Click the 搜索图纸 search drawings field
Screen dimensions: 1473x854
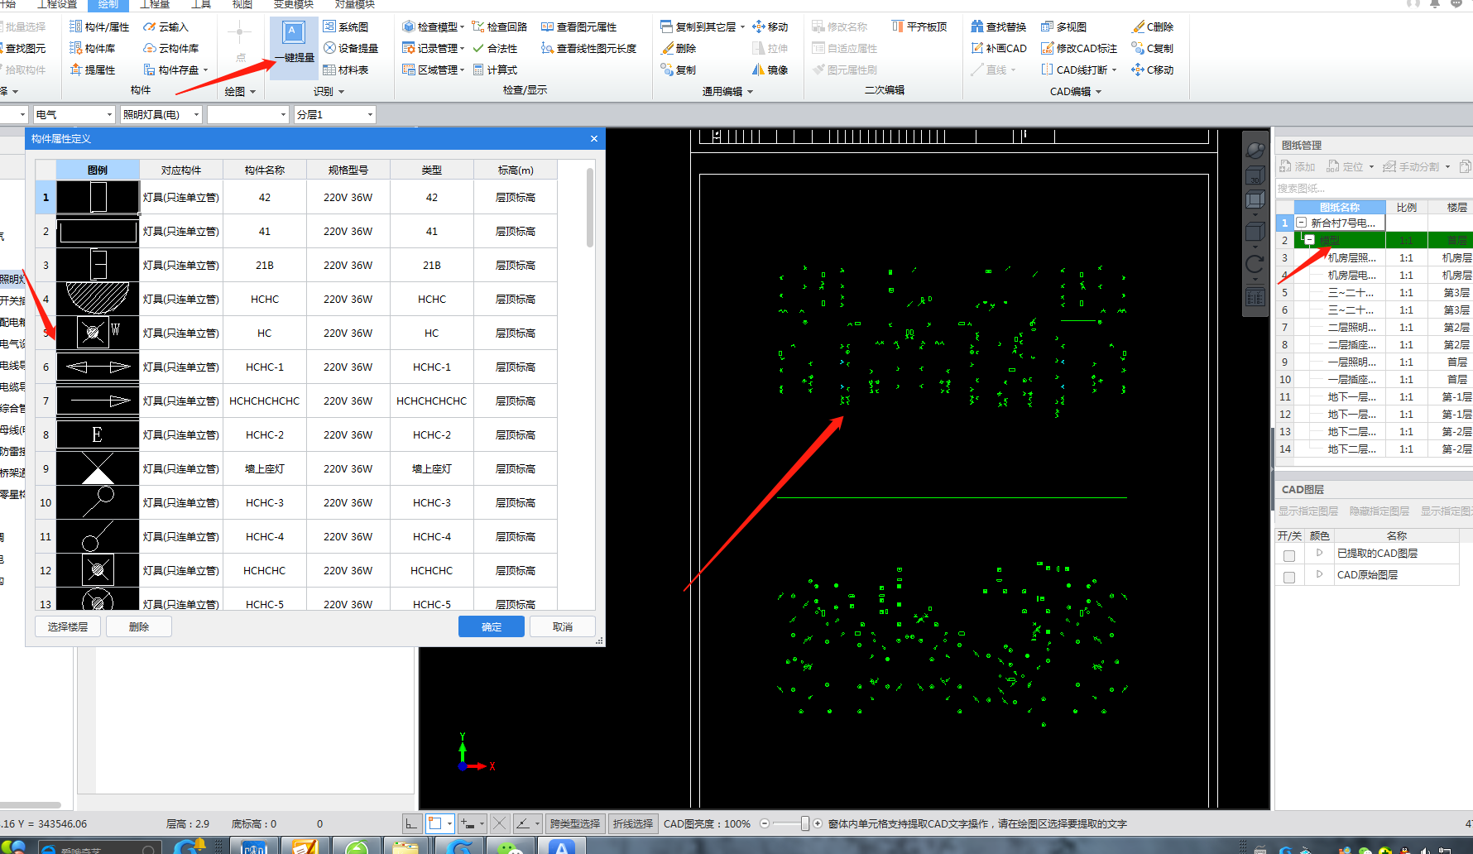coord(1372,188)
